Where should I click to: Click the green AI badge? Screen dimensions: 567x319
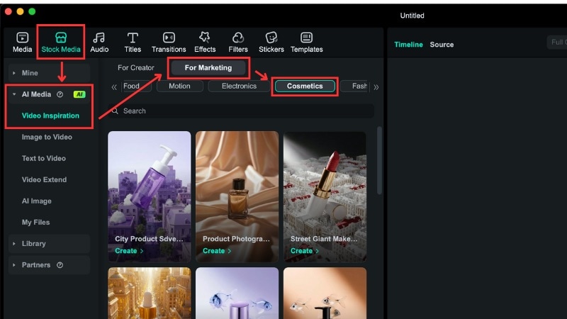point(79,94)
